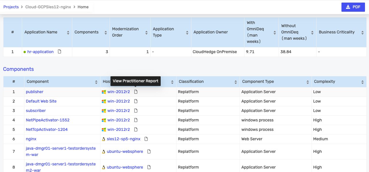Open ubuntu-websphere host in row 7
Screen dimensions: 369x172
tap(125, 151)
